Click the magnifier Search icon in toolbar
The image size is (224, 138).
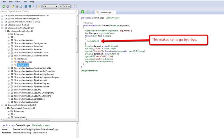34,6
